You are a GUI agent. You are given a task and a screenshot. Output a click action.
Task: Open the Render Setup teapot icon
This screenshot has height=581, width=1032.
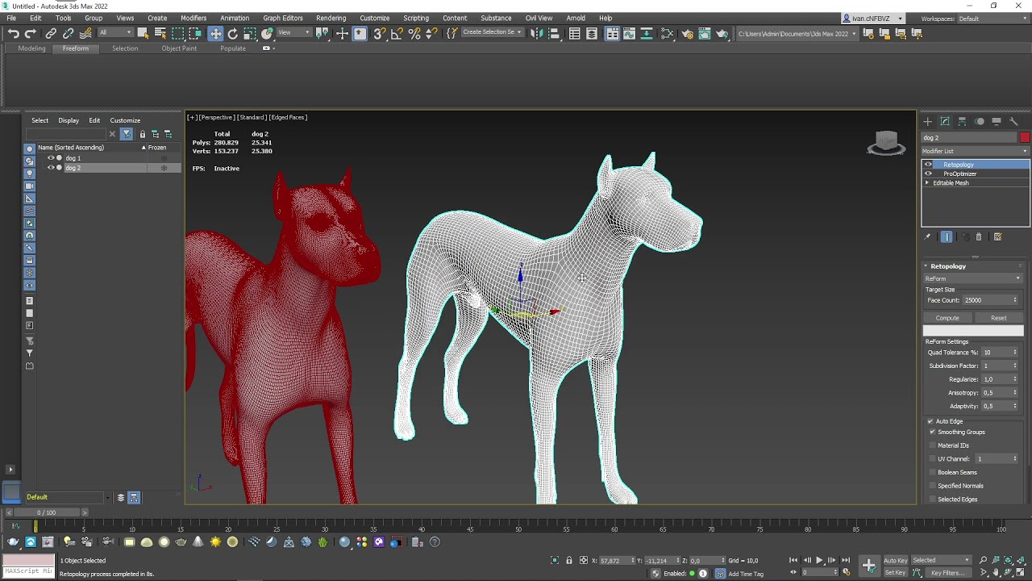687,33
